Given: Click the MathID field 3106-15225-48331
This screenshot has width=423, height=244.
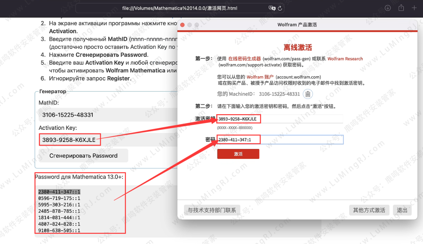Looking at the screenshot, I should (x=108, y=115).
